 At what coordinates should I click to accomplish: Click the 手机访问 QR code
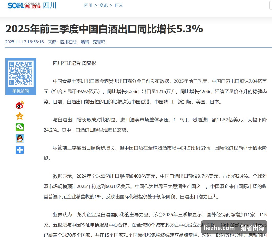coord(21,73)
